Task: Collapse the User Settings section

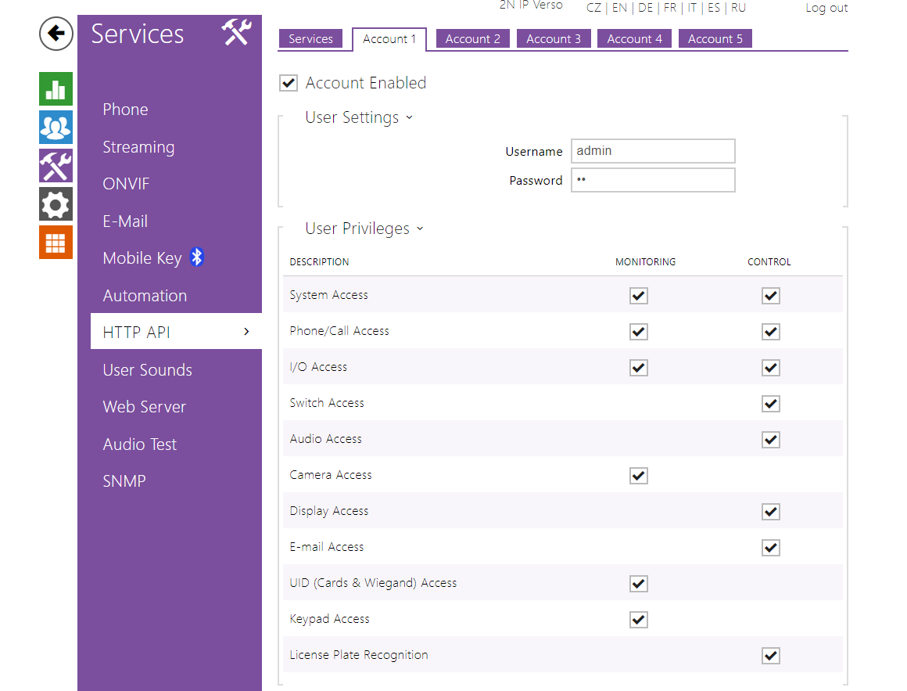Action: pos(409,118)
